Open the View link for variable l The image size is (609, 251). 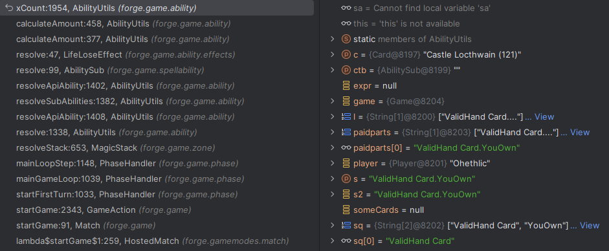540,117
